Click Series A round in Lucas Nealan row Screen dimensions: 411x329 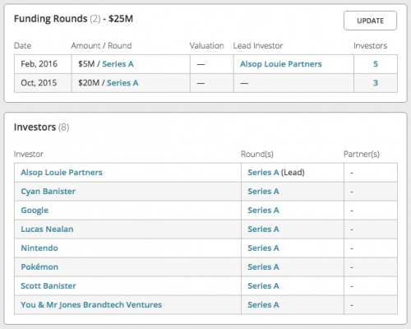click(x=263, y=229)
